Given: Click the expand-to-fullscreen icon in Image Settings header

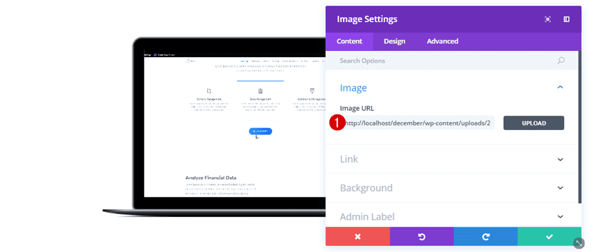Looking at the screenshot, I should click(547, 19).
